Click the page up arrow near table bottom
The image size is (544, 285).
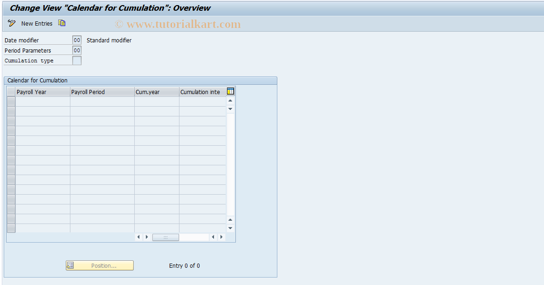click(x=230, y=220)
